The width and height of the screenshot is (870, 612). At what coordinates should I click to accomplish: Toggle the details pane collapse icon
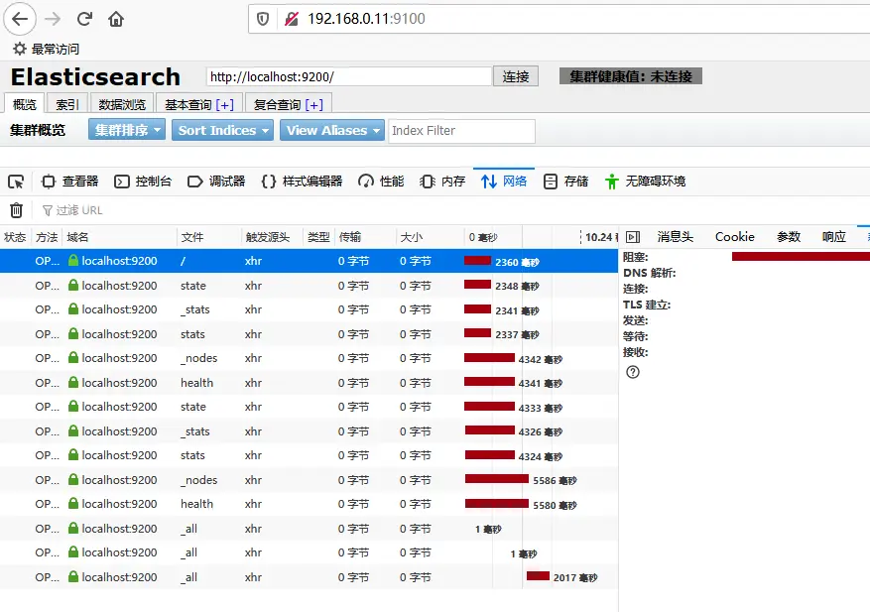coord(633,237)
